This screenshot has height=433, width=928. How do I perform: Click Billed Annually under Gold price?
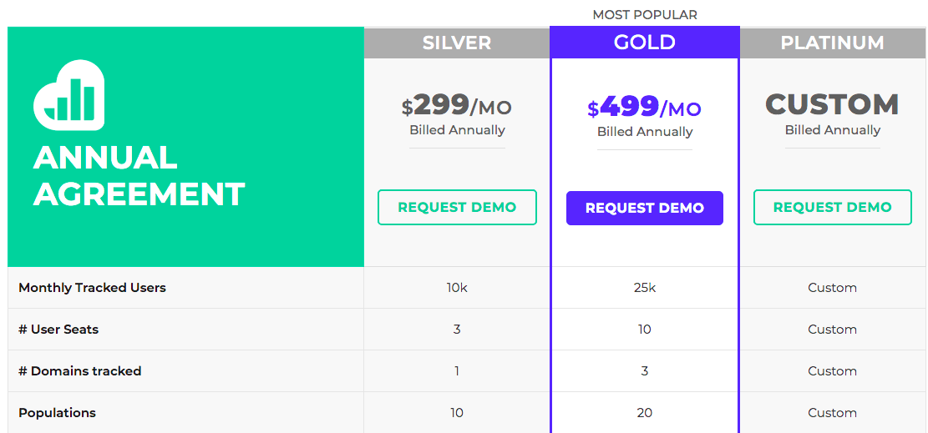644,132
